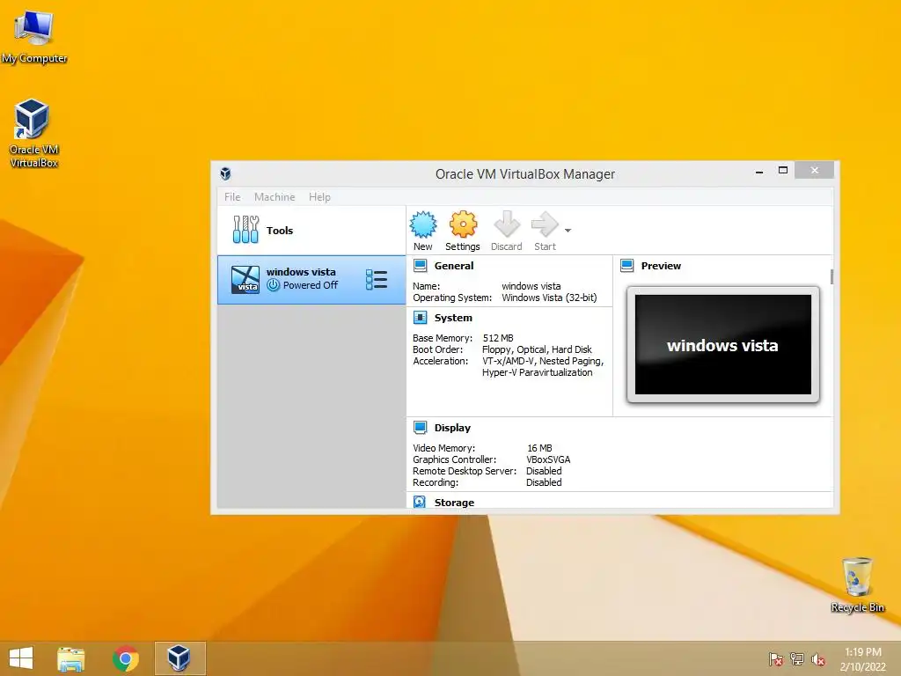Open the Help menu
This screenshot has width=901, height=676.
(x=319, y=196)
